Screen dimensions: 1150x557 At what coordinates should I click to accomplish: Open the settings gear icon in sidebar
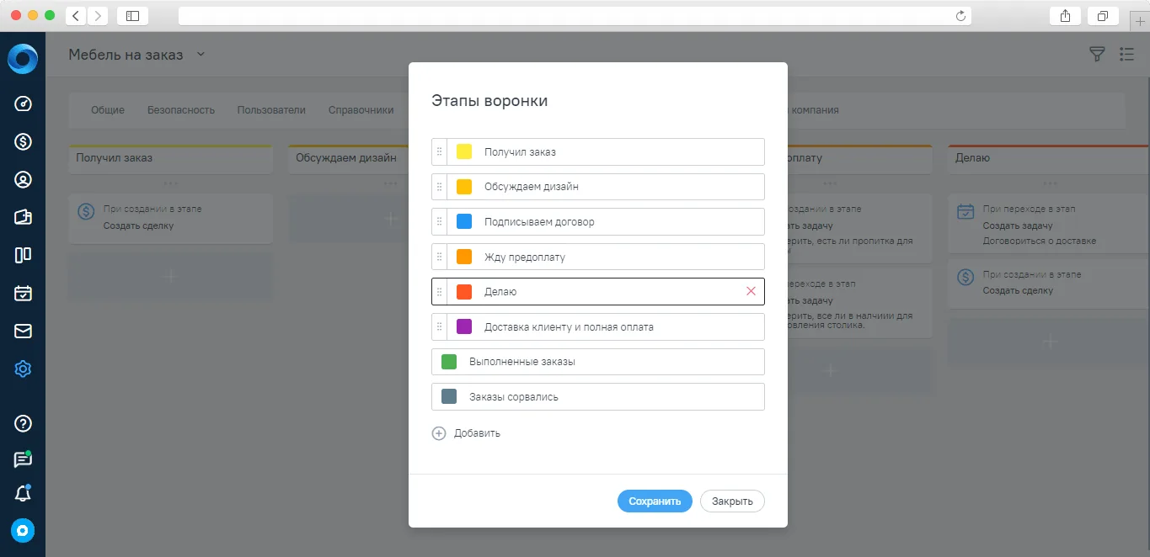tap(23, 369)
